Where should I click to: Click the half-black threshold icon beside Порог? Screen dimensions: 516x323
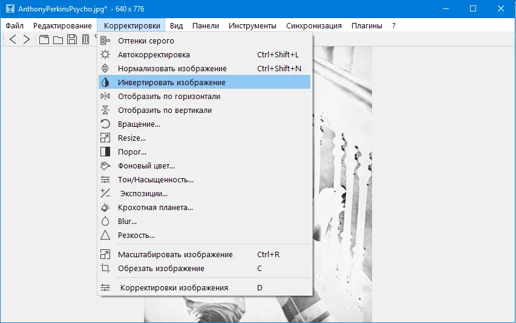pyautogui.click(x=105, y=152)
